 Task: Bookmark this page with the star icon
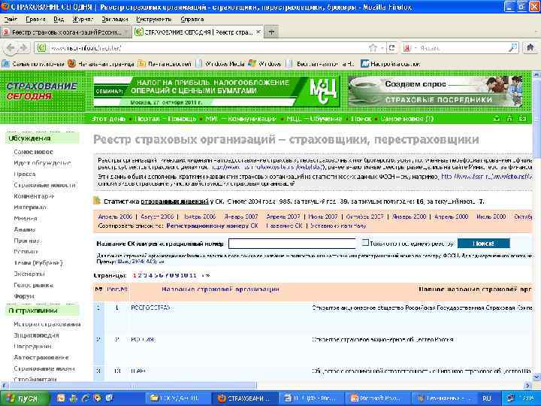[x=373, y=48]
